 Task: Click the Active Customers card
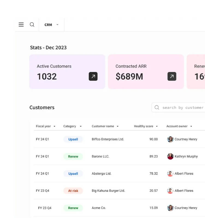coord(67,72)
